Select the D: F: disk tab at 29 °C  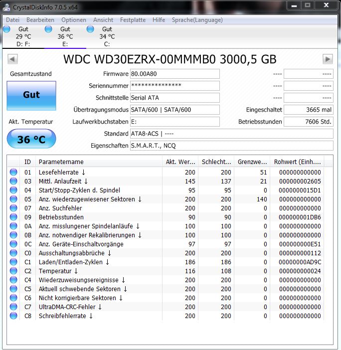coord(23,36)
